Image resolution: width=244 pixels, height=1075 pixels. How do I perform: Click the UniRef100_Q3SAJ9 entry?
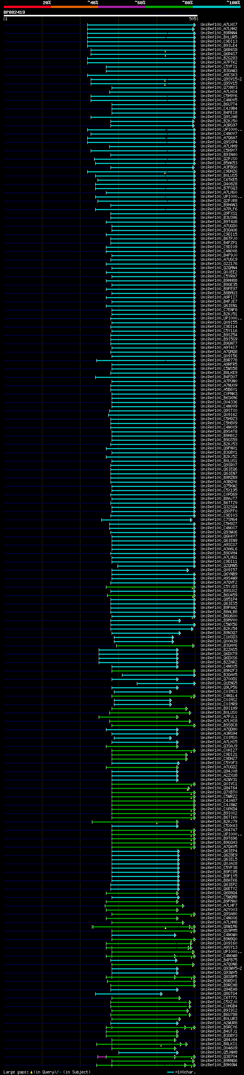[x=218, y=746]
